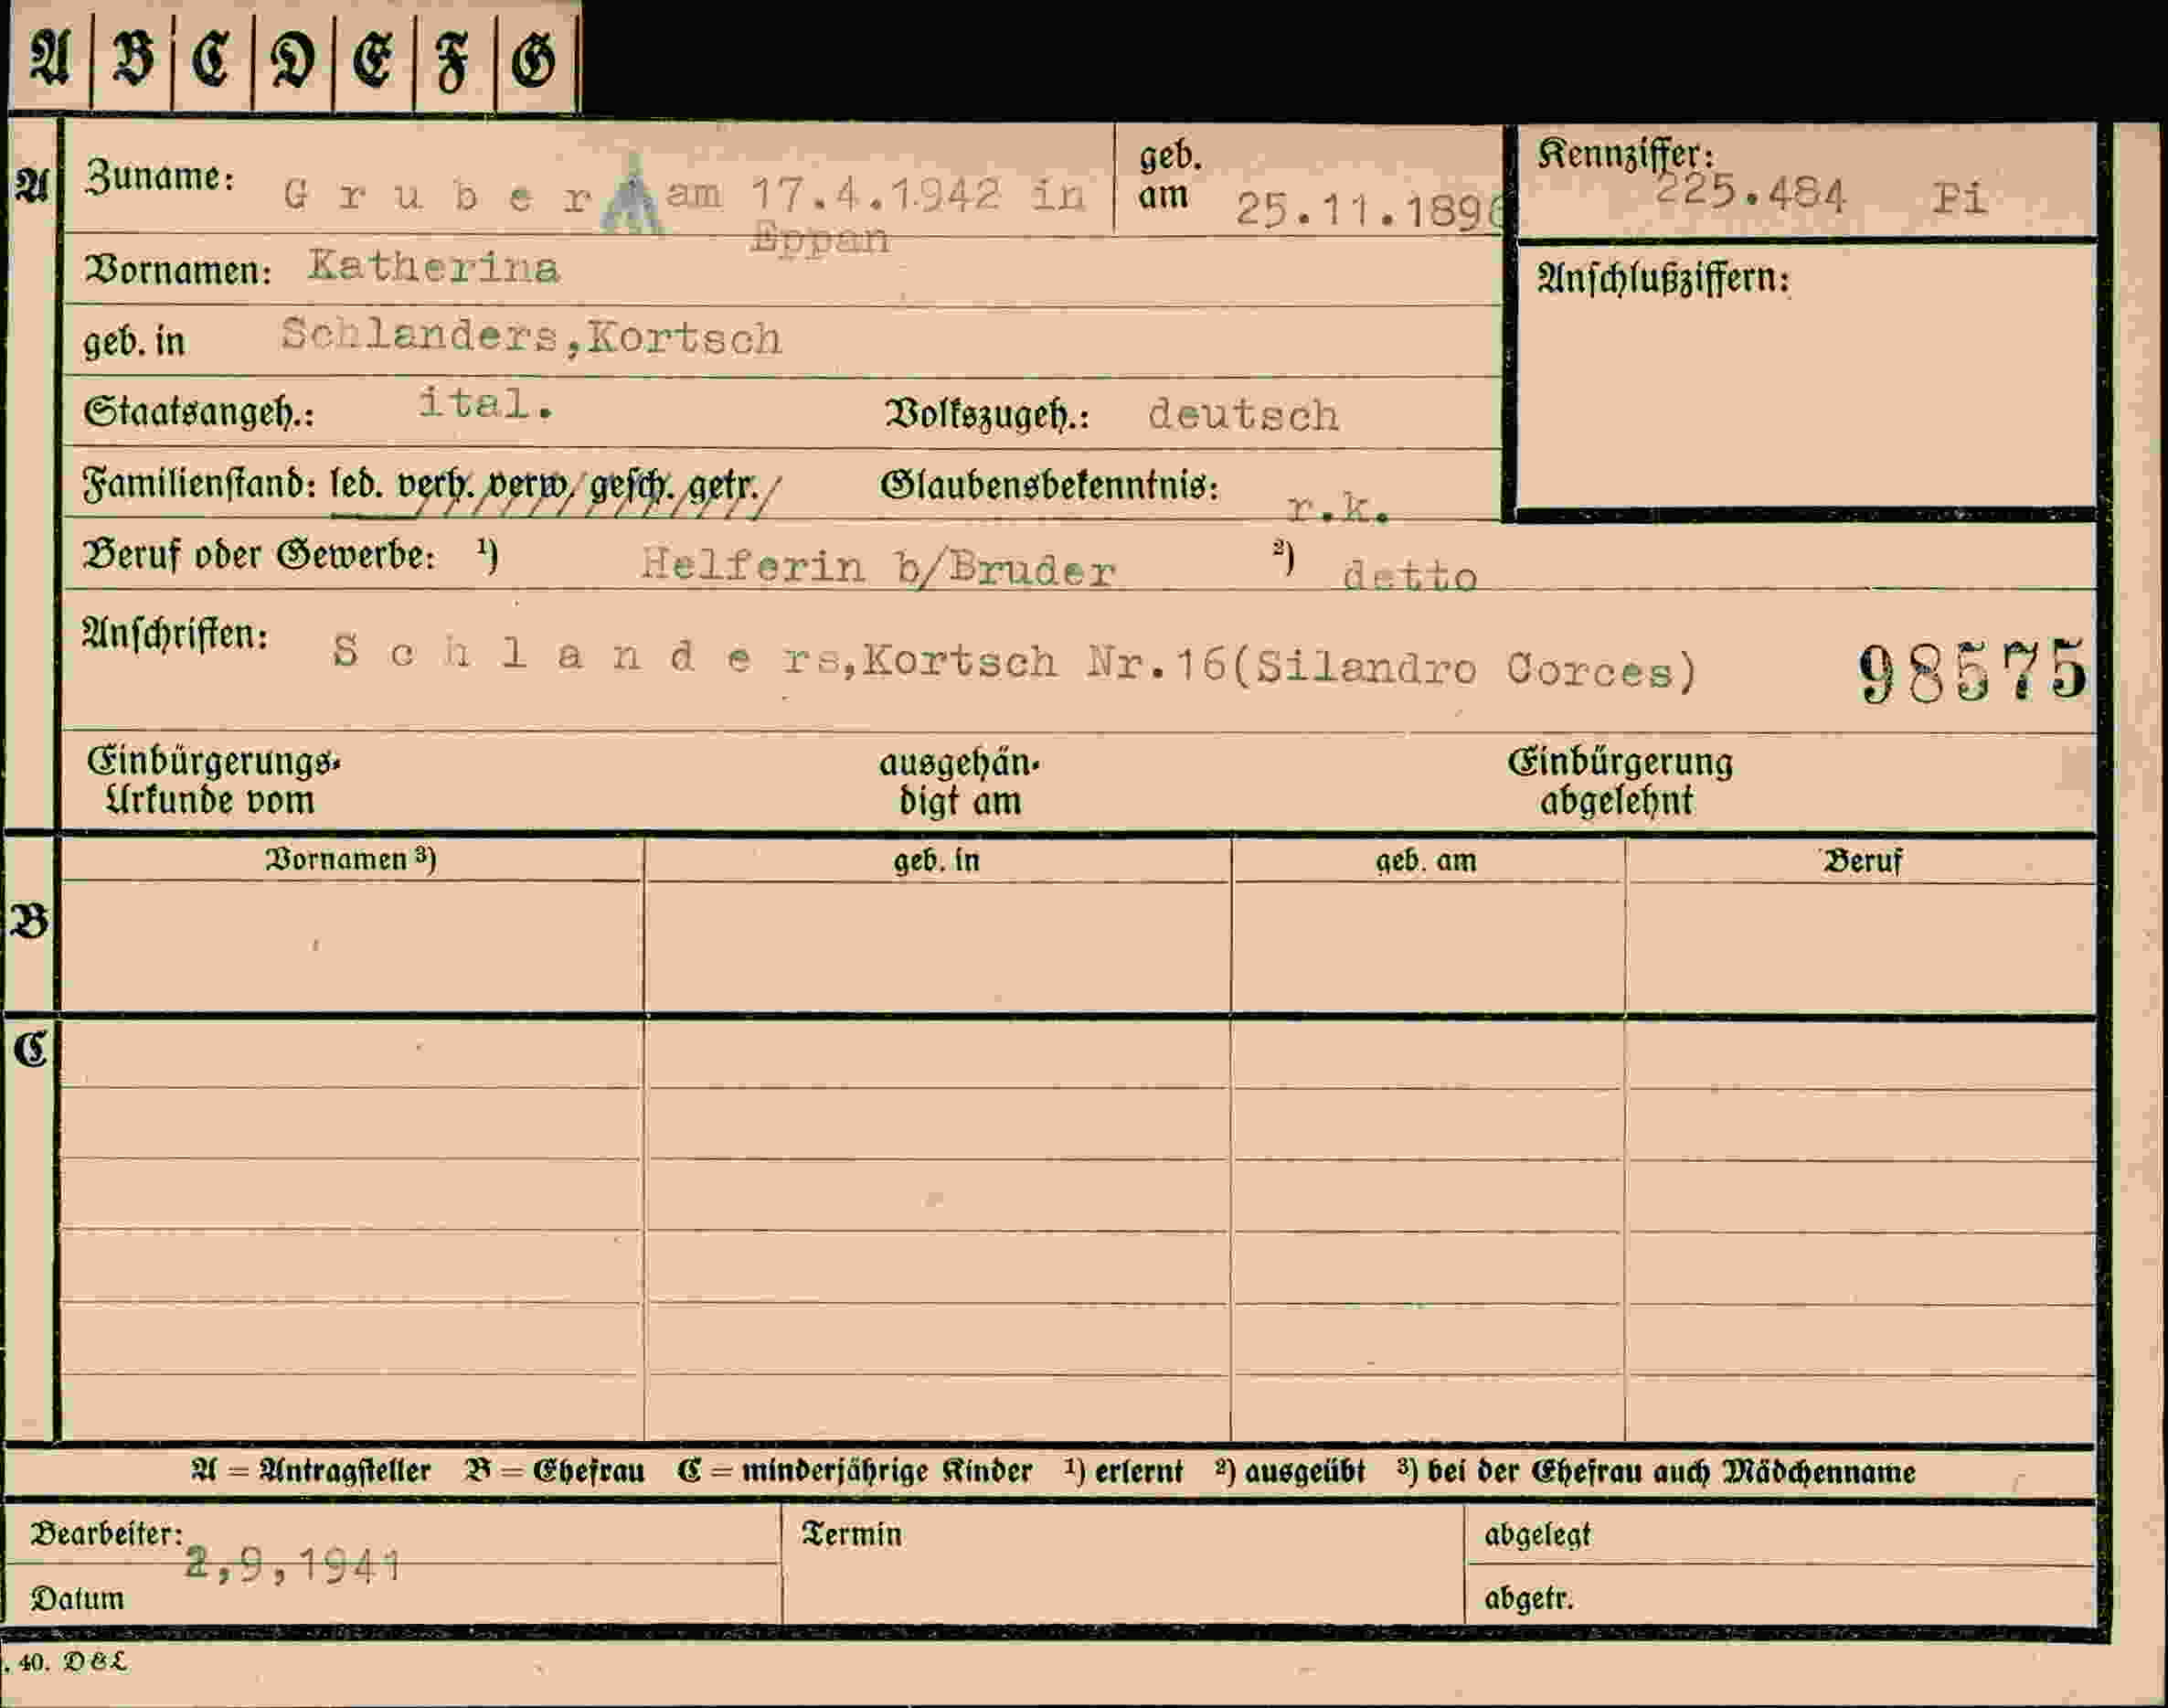Click the address text 'Kortsch Nr.16(Silandro Corces)'

(x=1280, y=666)
